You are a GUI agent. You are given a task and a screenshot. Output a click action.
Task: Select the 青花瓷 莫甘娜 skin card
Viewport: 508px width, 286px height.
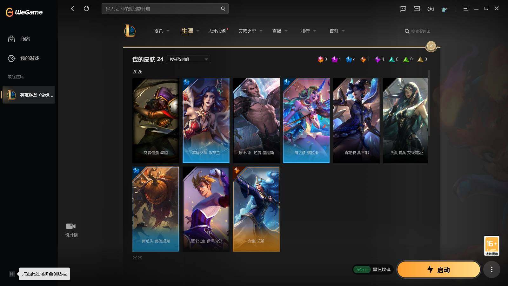(x=356, y=121)
